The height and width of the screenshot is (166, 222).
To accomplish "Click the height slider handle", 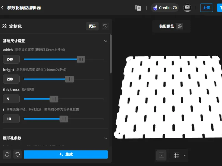I will pyautogui.click(x=70, y=79).
